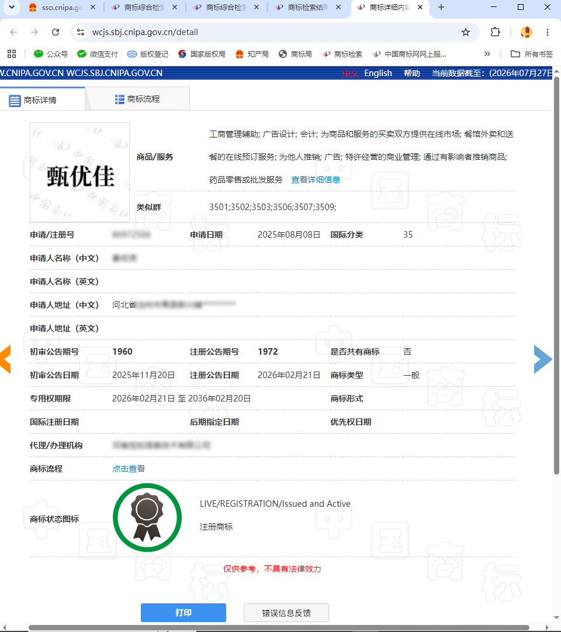The image size is (561, 632).
Task: Open the 所有书签 folder
Action: pyautogui.click(x=532, y=54)
